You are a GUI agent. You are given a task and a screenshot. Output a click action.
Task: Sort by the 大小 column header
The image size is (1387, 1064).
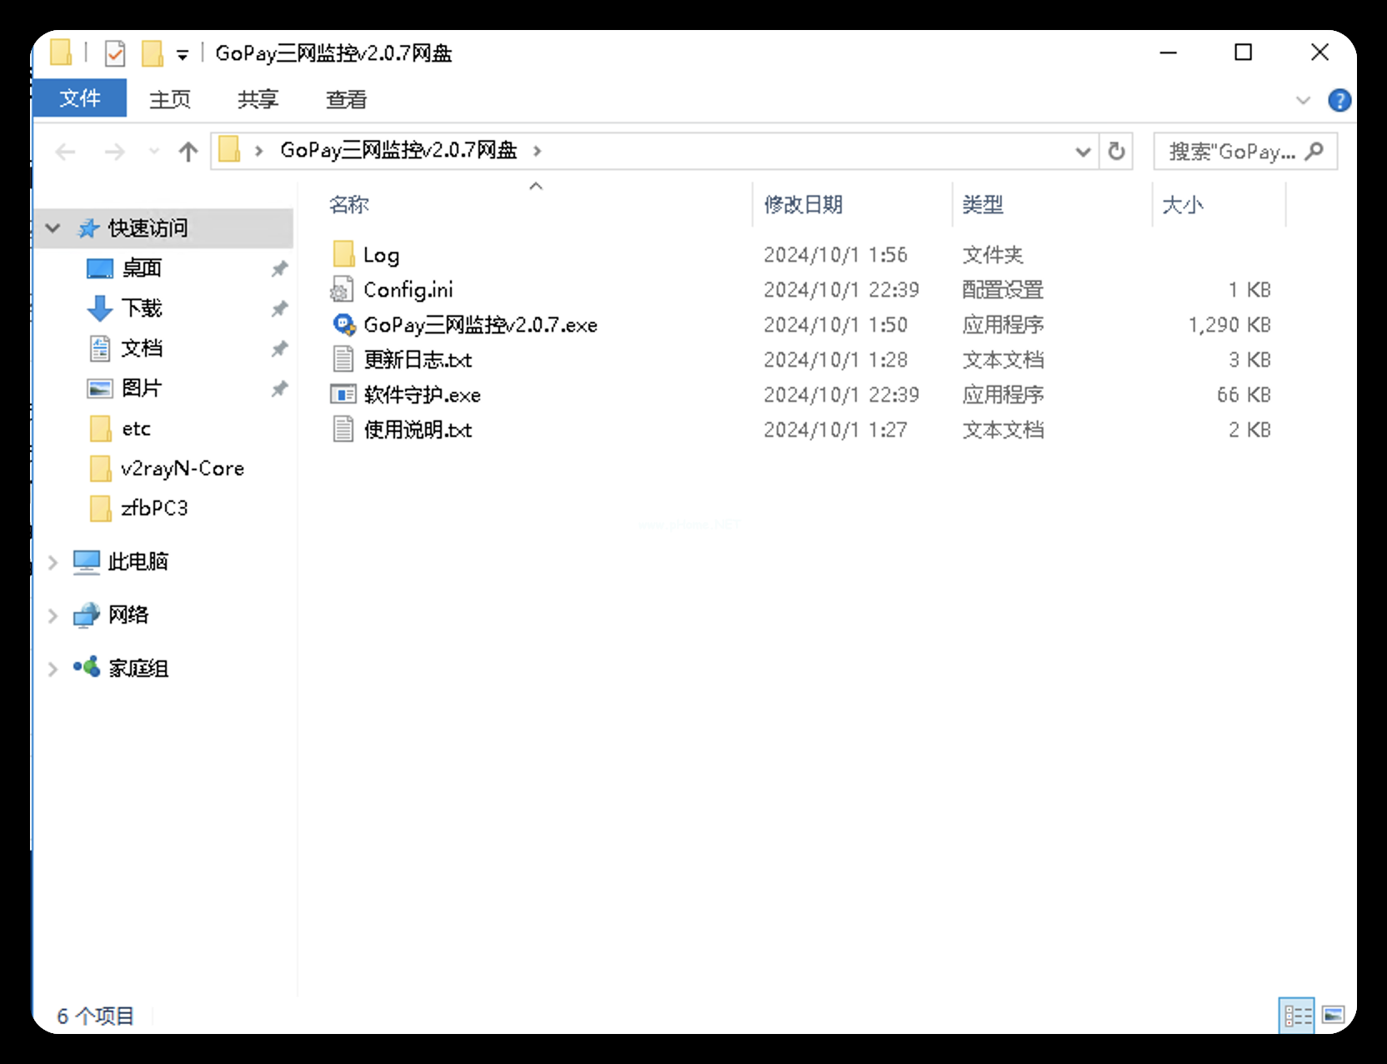pos(1183,204)
